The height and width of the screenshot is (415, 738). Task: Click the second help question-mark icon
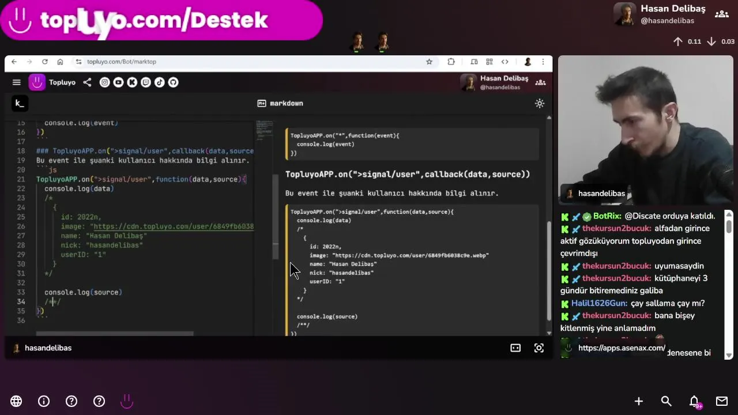tap(99, 401)
